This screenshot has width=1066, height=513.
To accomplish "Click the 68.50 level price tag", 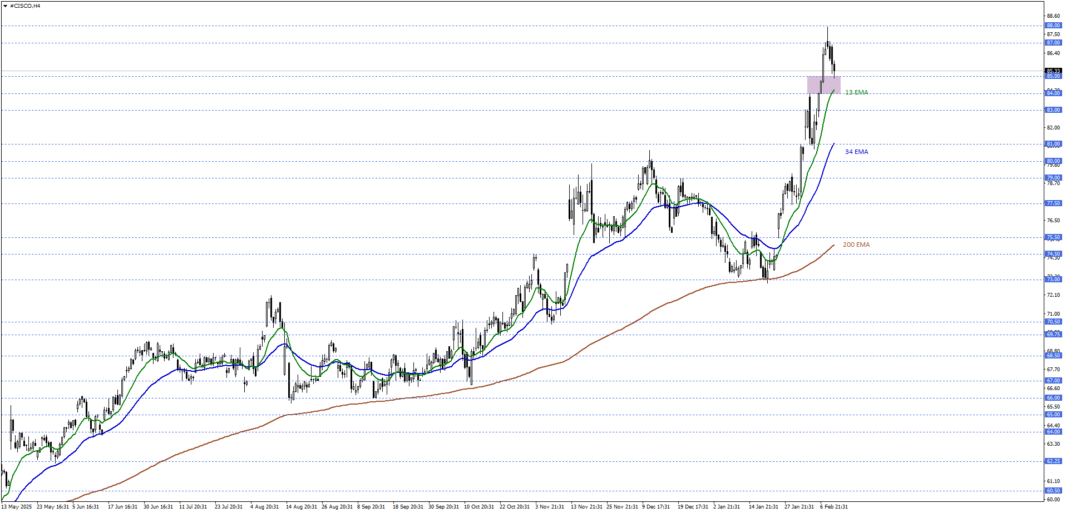I will click(1053, 356).
